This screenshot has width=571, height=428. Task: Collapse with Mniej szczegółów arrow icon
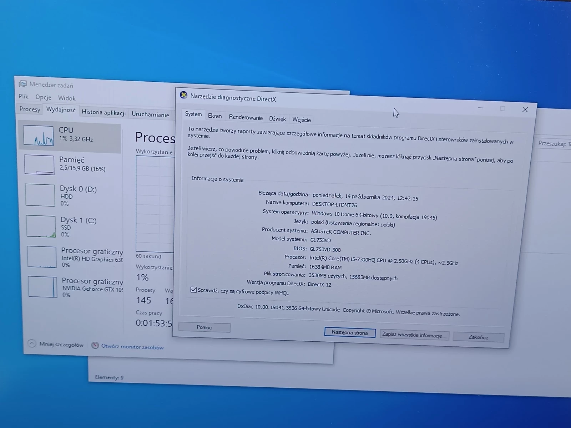(x=32, y=343)
